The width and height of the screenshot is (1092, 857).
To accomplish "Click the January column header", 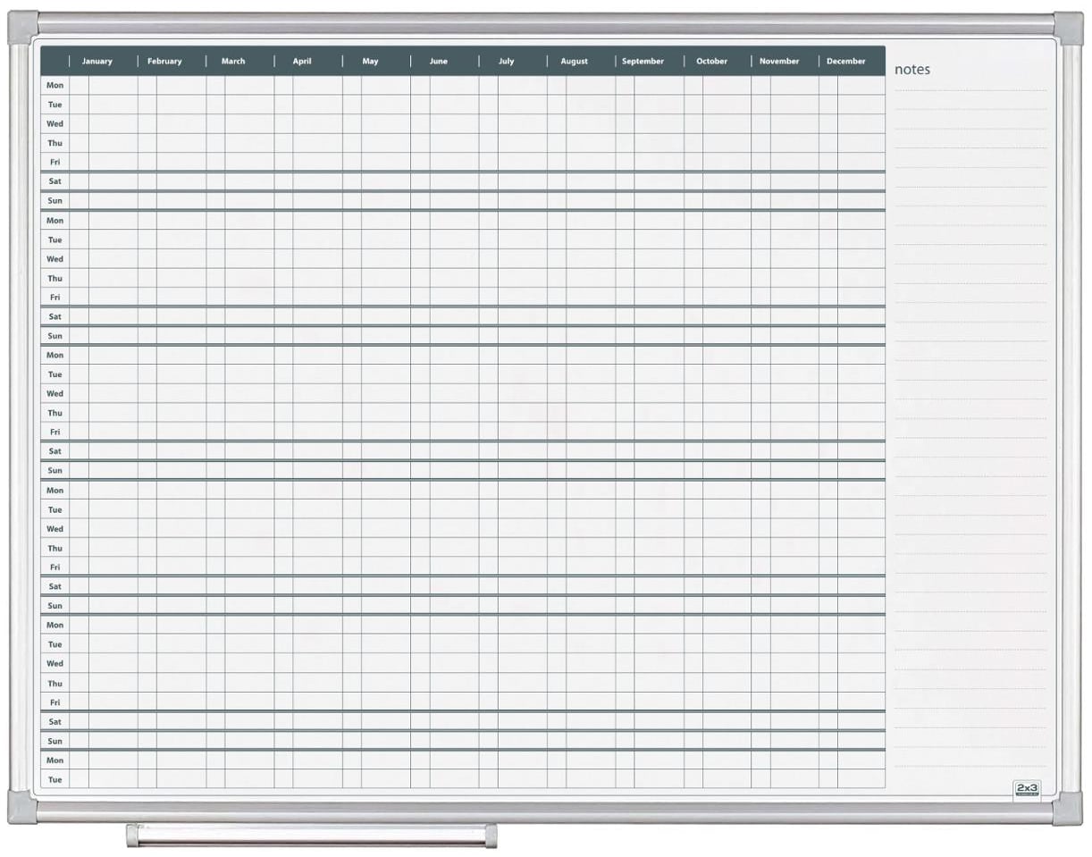I will tap(97, 62).
